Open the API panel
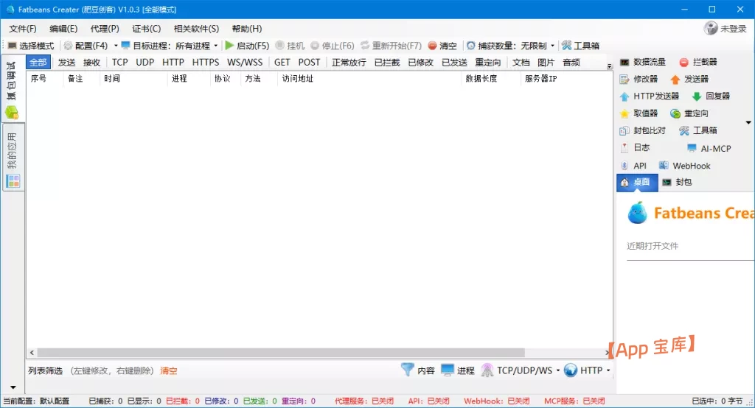 pyautogui.click(x=633, y=166)
